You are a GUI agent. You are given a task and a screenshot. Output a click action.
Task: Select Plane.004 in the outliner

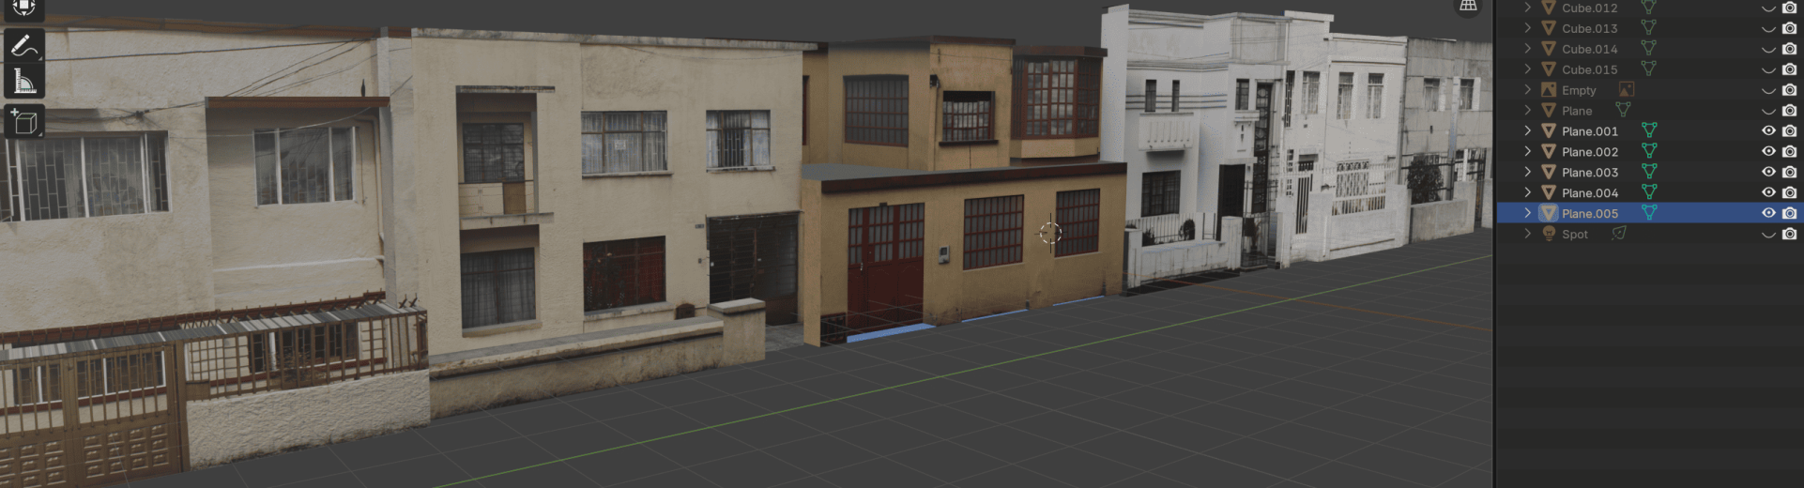1589,193
